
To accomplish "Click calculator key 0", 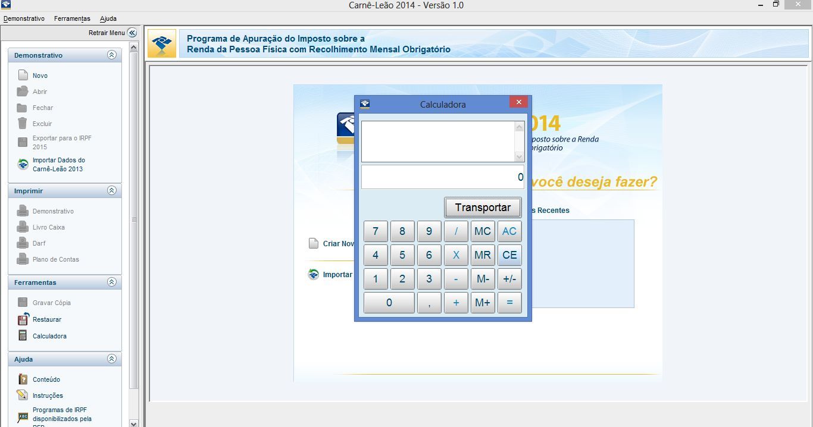I will [389, 303].
